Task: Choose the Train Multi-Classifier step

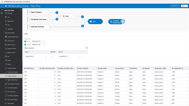Action: tap(11, 88)
